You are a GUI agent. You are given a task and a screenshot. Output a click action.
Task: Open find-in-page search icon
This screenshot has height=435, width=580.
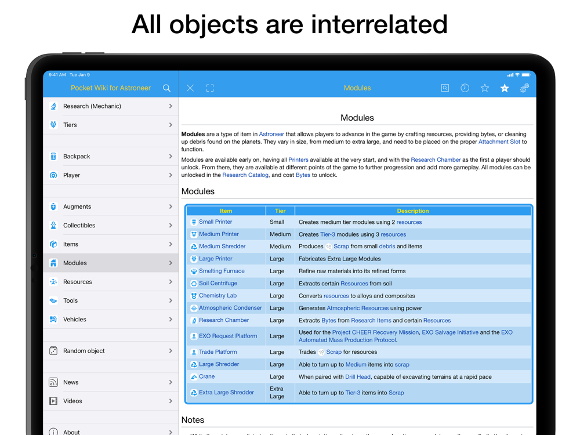[445, 88]
